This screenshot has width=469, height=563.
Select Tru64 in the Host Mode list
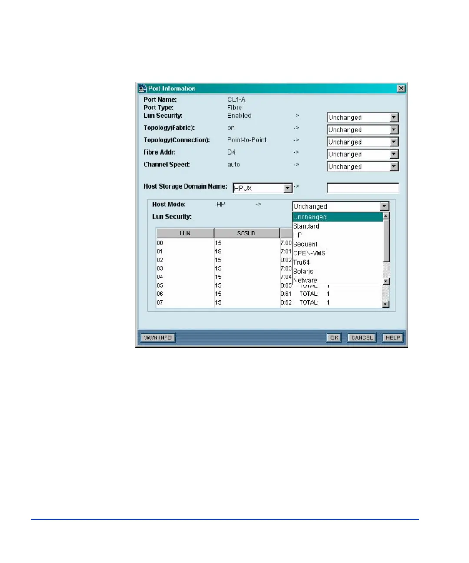tap(337, 262)
